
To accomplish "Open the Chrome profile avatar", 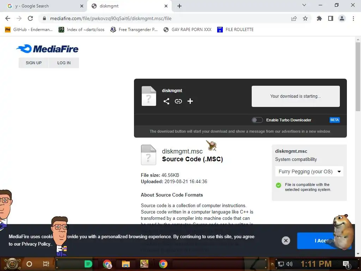I will pyautogui.click(x=342, y=18).
